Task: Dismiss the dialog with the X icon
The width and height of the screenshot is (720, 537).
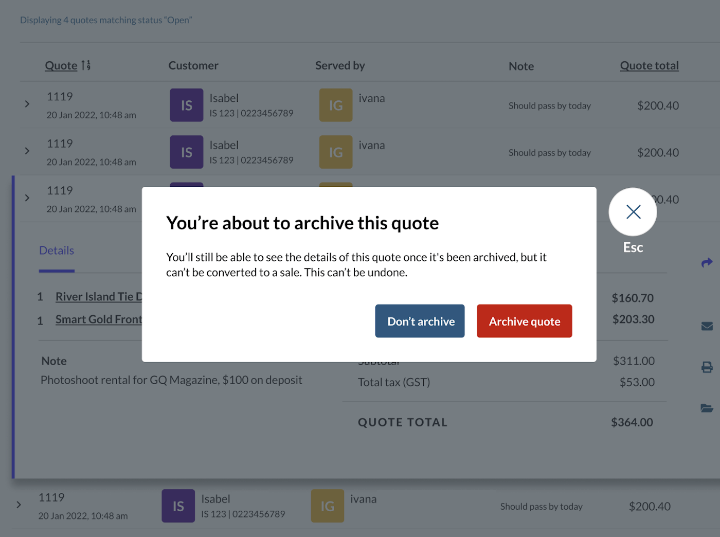Action: click(x=633, y=211)
